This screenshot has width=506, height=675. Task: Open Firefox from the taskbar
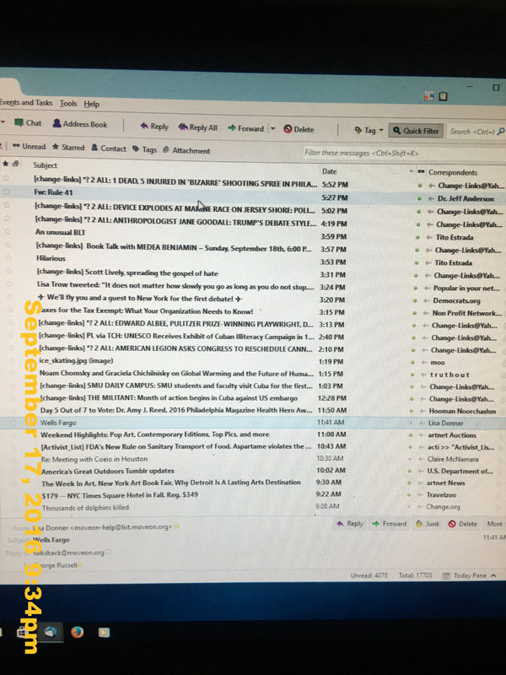(x=77, y=632)
